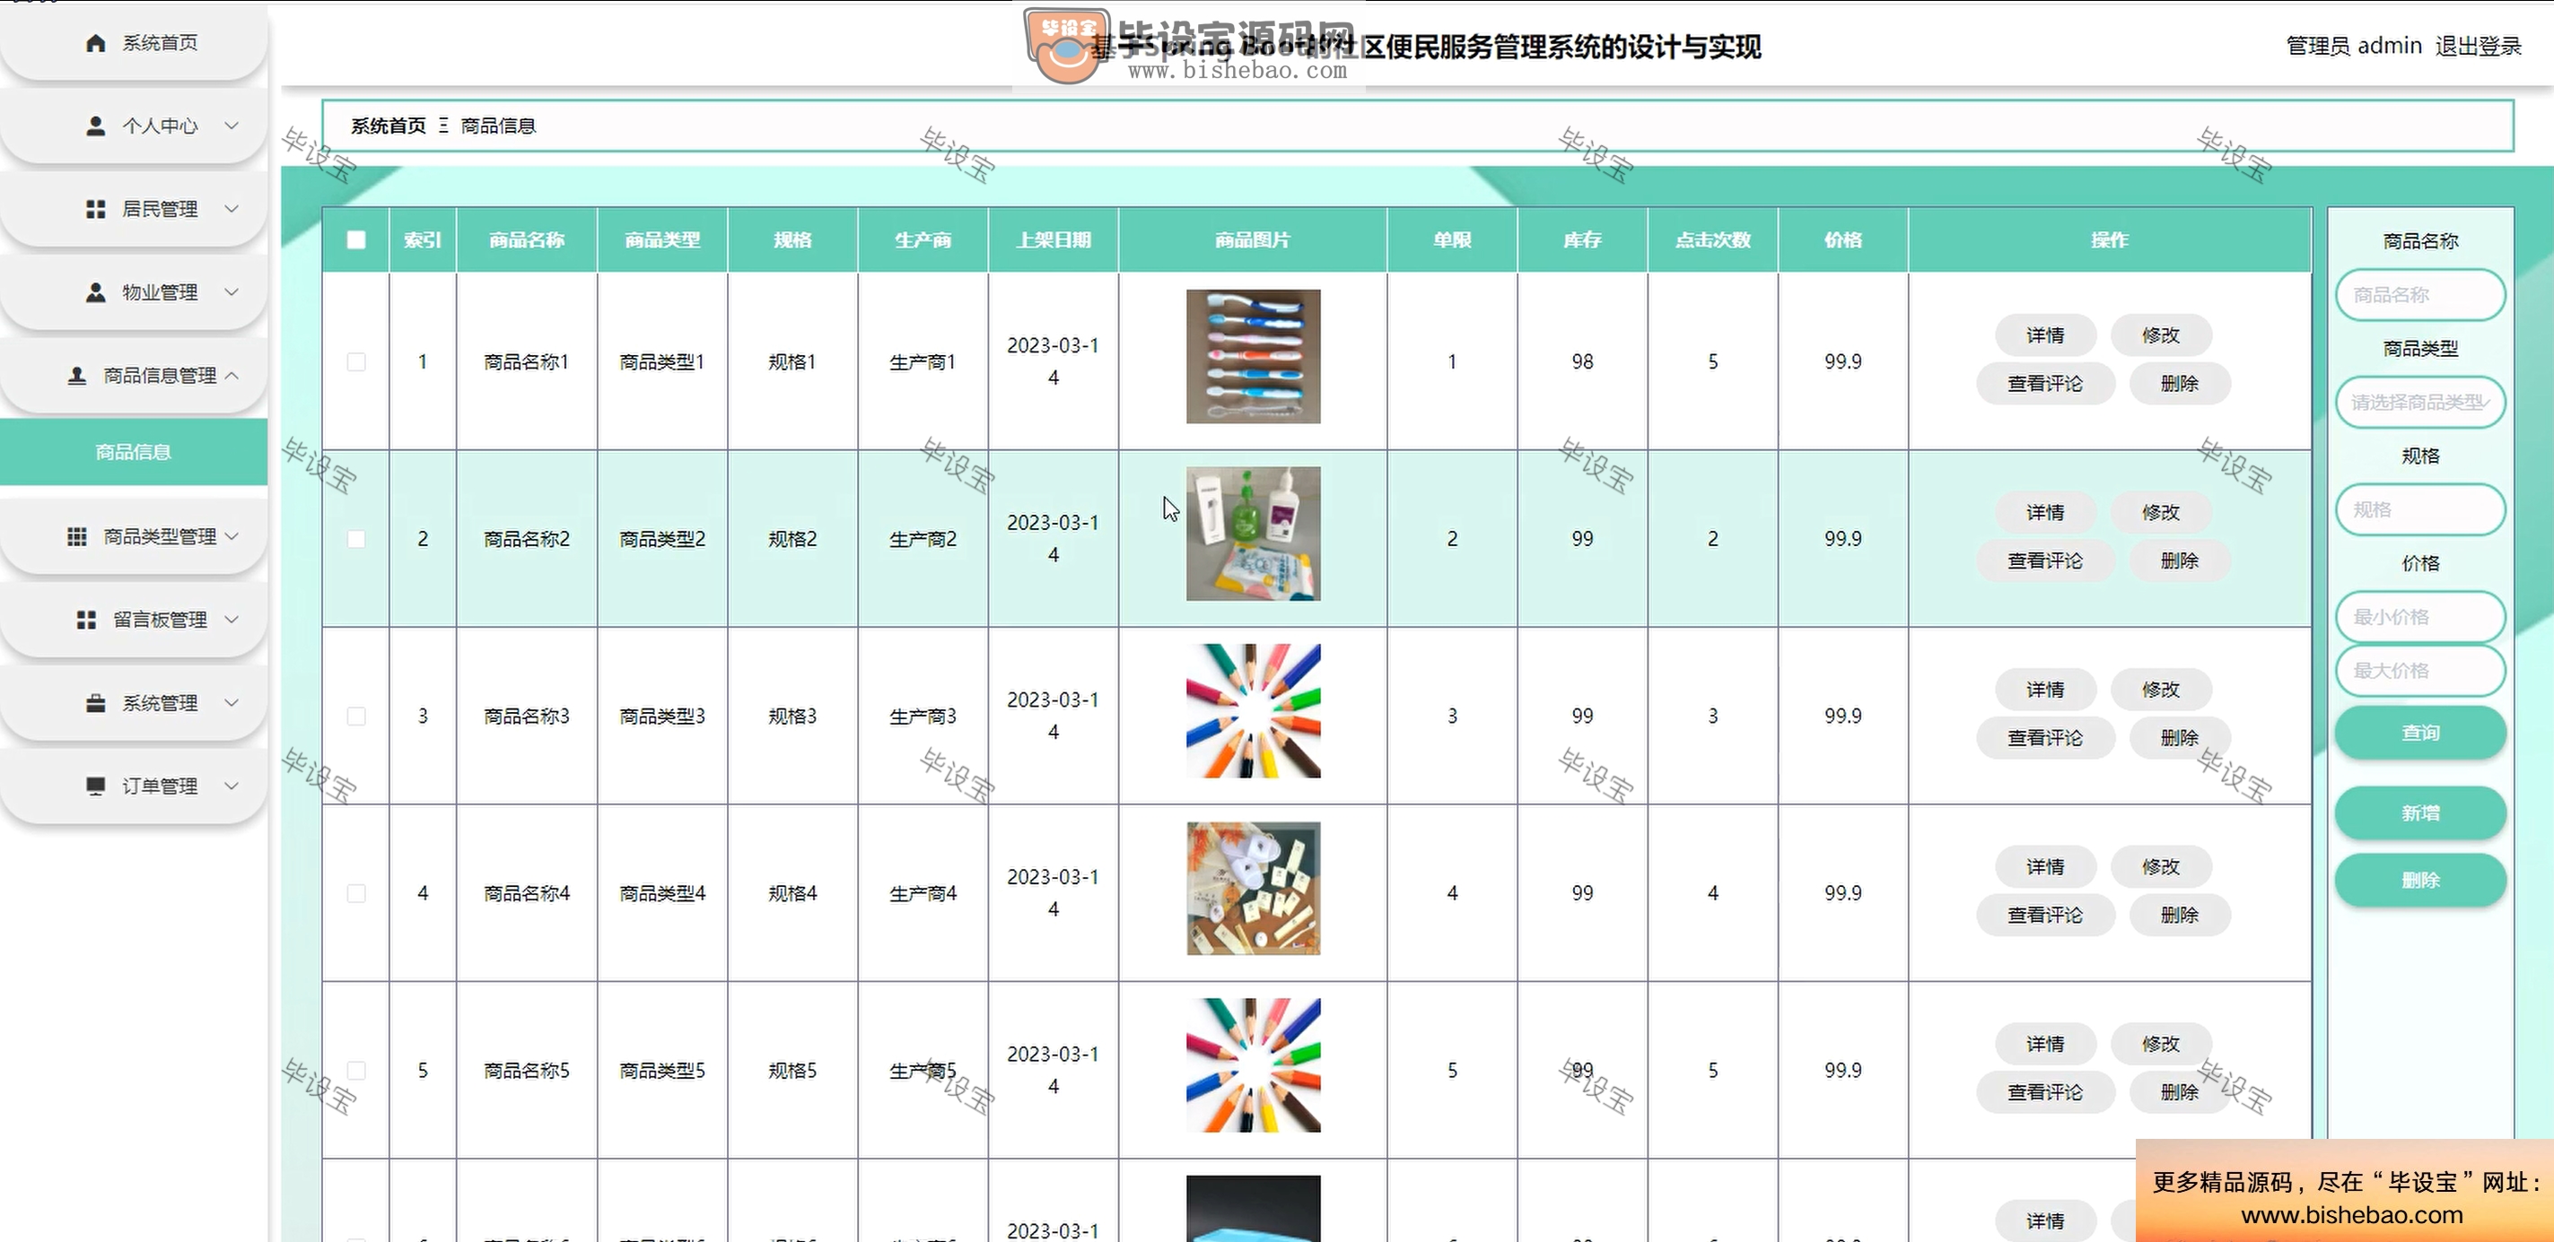This screenshot has height=1242, width=2554.
Task: Click 删除 for 商品名称4
Action: pos(2179,916)
